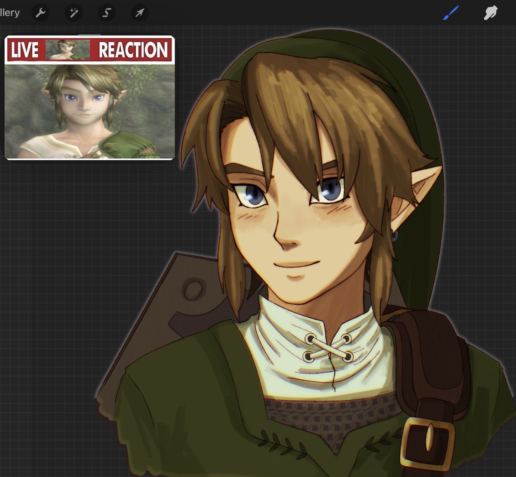516x477 pixels.
Task: Grab the reference window top handle
Action: (89, 35)
